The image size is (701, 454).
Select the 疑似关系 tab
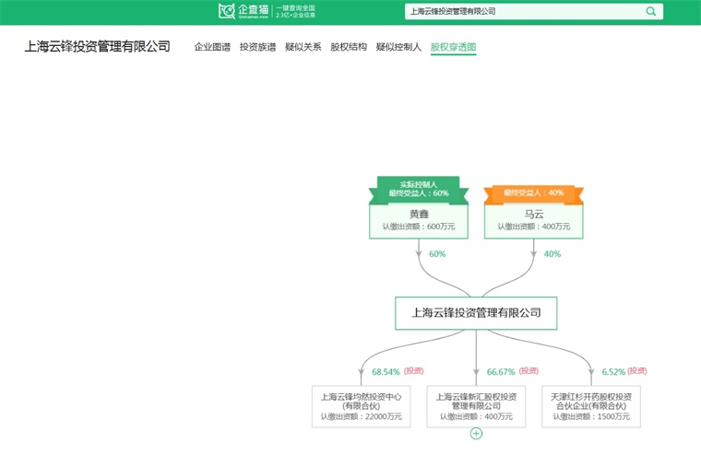click(x=303, y=47)
